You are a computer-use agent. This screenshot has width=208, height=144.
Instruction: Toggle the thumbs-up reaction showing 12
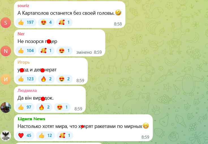(45, 136)
